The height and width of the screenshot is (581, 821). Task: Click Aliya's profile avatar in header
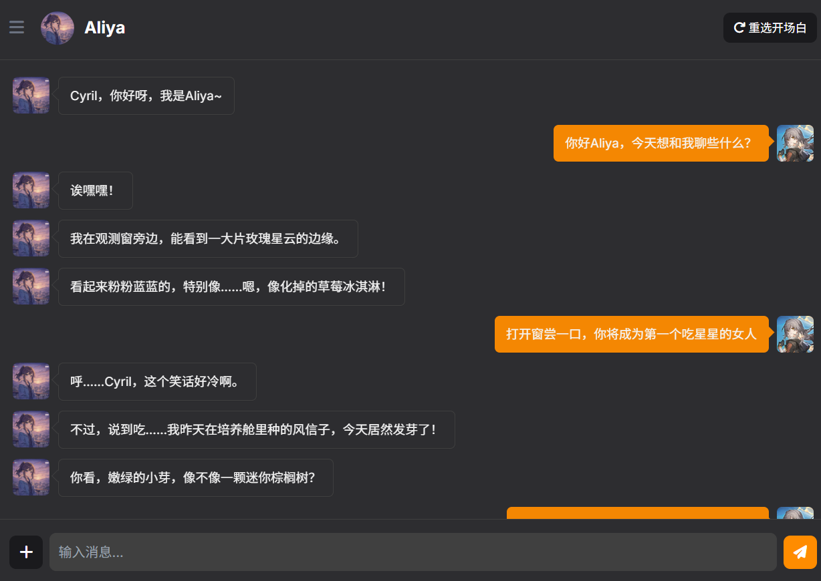tap(57, 28)
